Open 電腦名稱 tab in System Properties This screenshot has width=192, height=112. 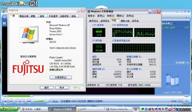(x=24, y=16)
